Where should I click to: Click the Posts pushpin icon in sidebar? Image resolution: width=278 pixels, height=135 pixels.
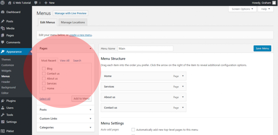click(x=3, y=21)
